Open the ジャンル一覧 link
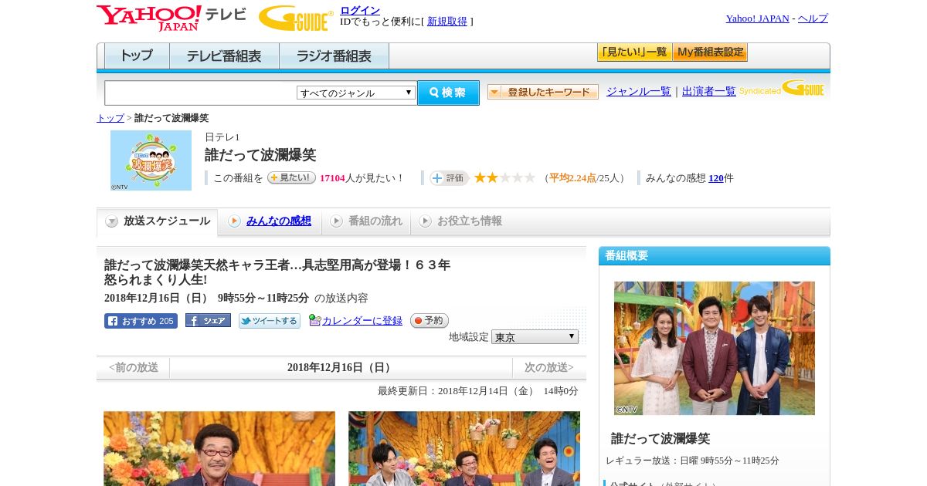 coord(638,91)
